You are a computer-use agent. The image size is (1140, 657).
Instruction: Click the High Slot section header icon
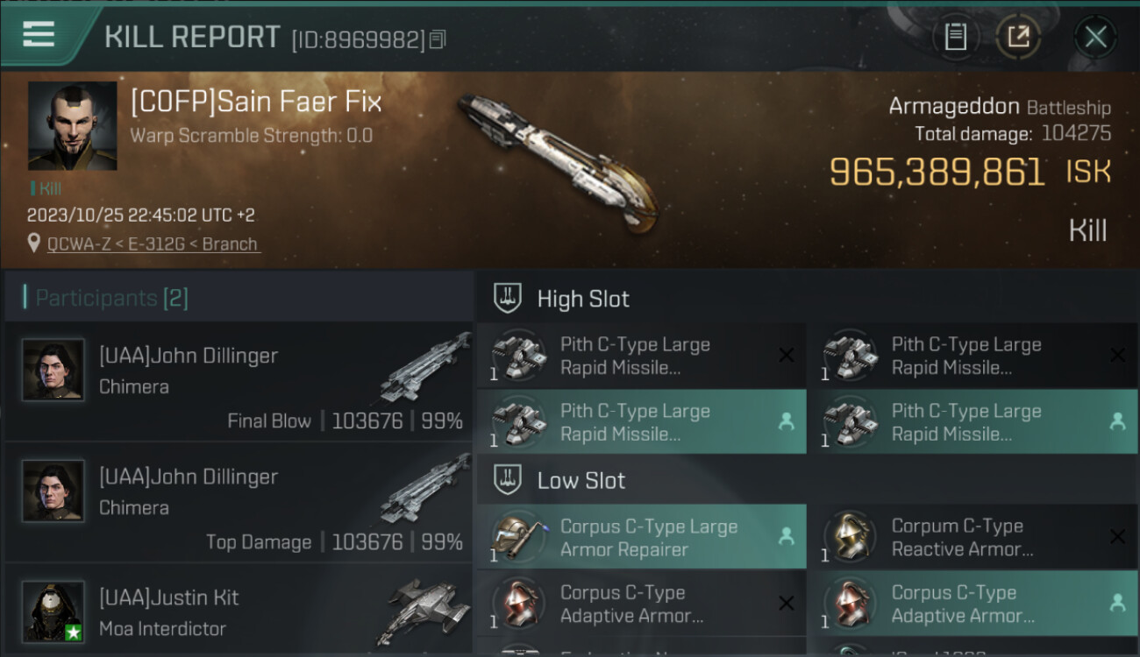pyautogui.click(x=509, y=298)
